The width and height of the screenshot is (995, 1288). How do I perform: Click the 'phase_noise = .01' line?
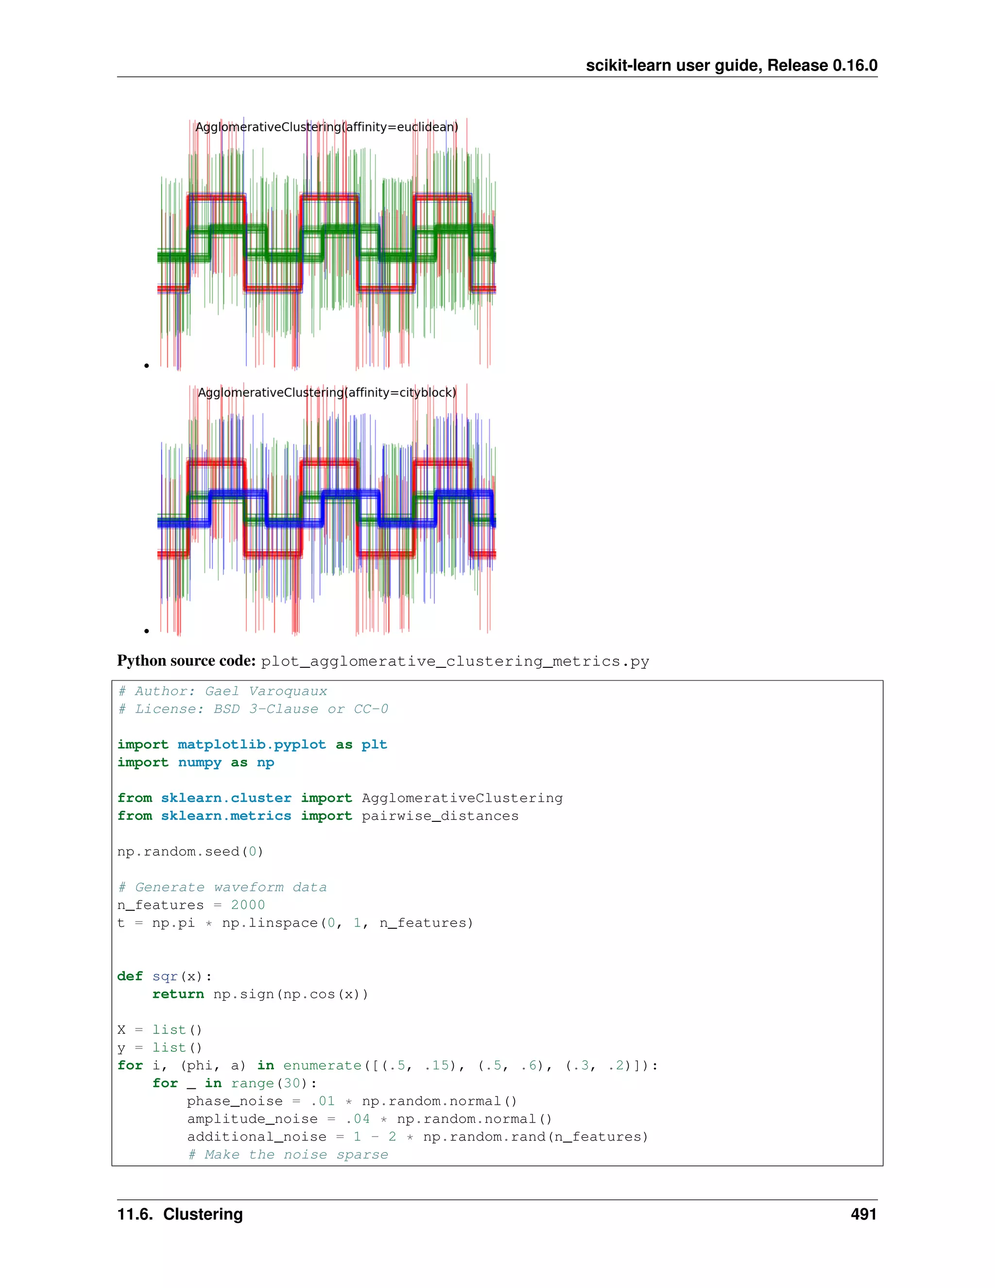352,1101
